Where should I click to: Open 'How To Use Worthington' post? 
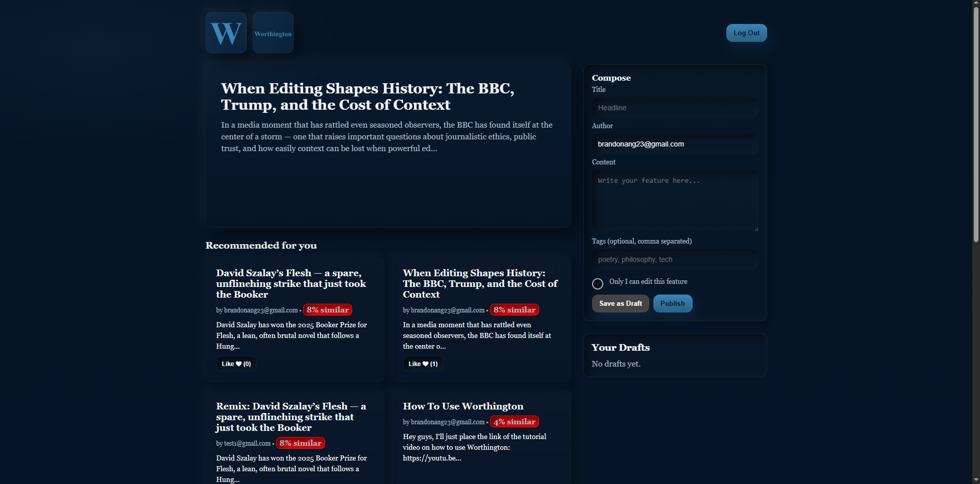coord(463,406)
